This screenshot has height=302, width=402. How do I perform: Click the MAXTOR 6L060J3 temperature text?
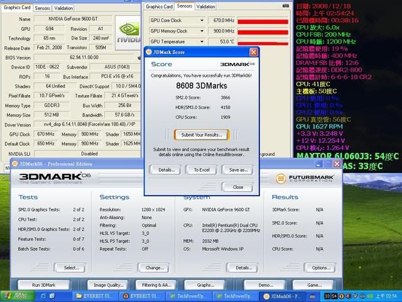(x=347, y=156)
